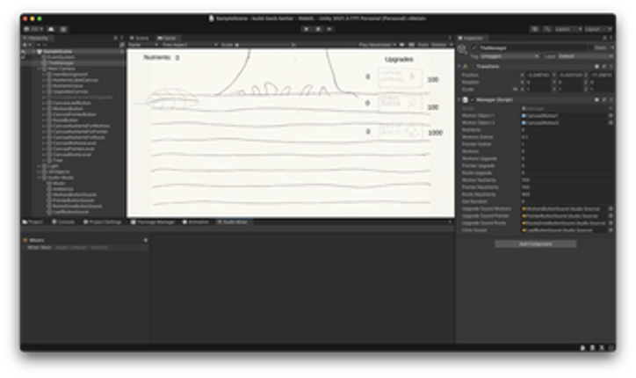Screen dimensions: 636x378
Task: Open the Layers dropdown in top toolbar
Action: pyautogui.click(x=567, y=29)
